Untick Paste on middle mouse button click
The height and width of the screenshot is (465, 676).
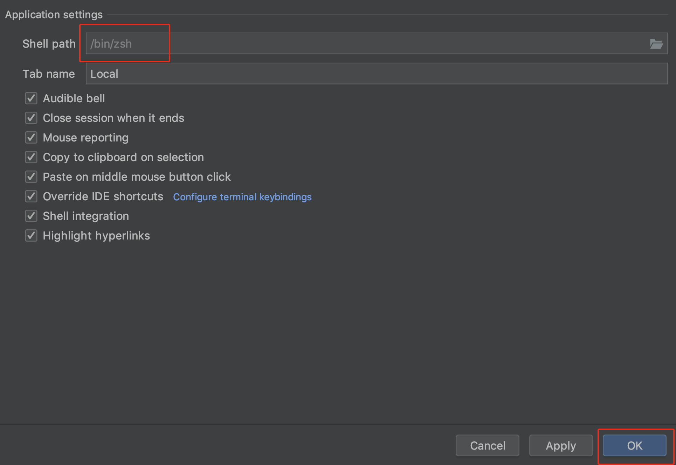[31, 177]
